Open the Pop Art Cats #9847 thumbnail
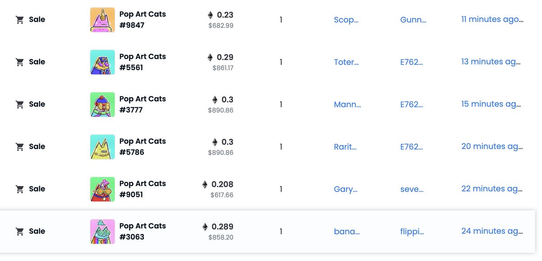Image resolution: width=542 pixels, height=261 pixels. click(103, 20)
